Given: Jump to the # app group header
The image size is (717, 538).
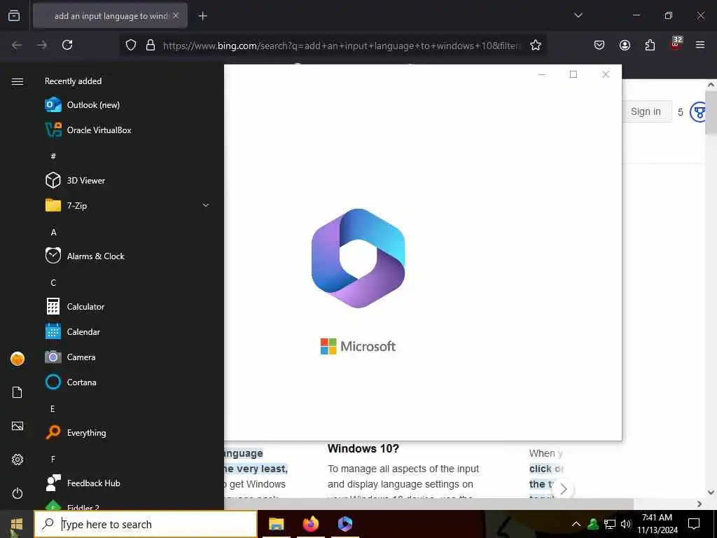Looking at the screenshot, I should tap(53, 156).
